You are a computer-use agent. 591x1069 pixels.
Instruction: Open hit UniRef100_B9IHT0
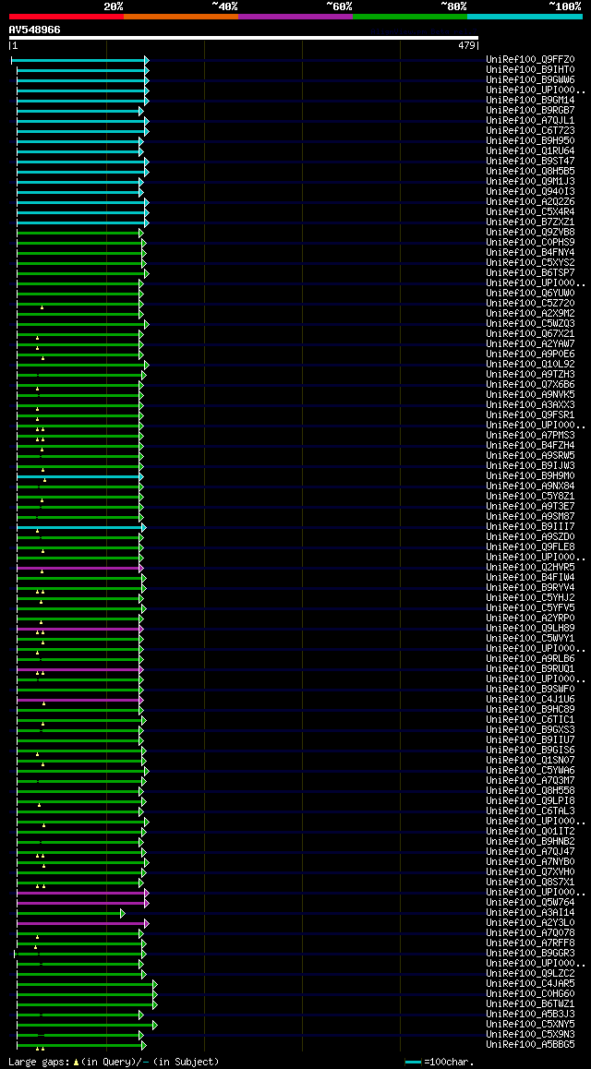tap(530, 70)
